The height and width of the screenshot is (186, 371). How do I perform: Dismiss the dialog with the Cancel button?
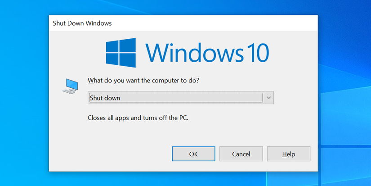click(x=241, y=154)
